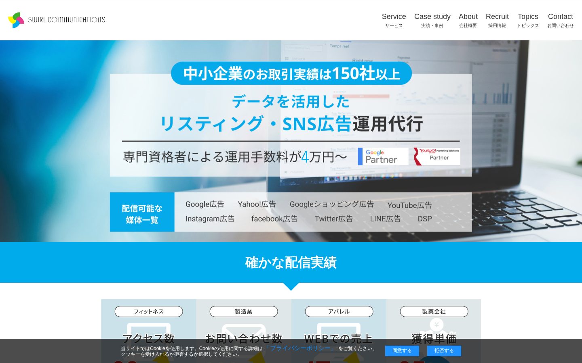Open the Topics page

[528, 20]
